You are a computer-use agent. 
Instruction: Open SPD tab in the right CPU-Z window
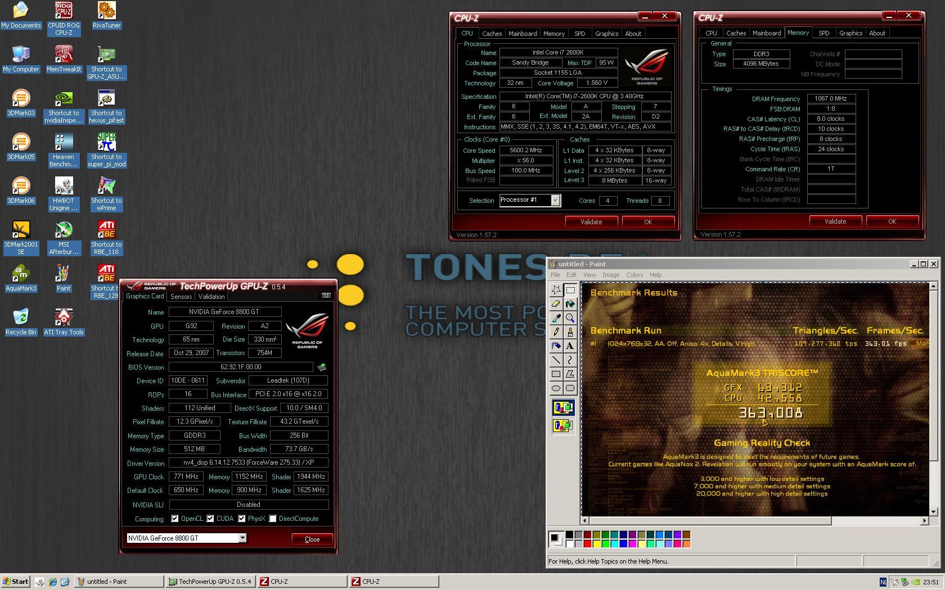(x=823, y=34)
